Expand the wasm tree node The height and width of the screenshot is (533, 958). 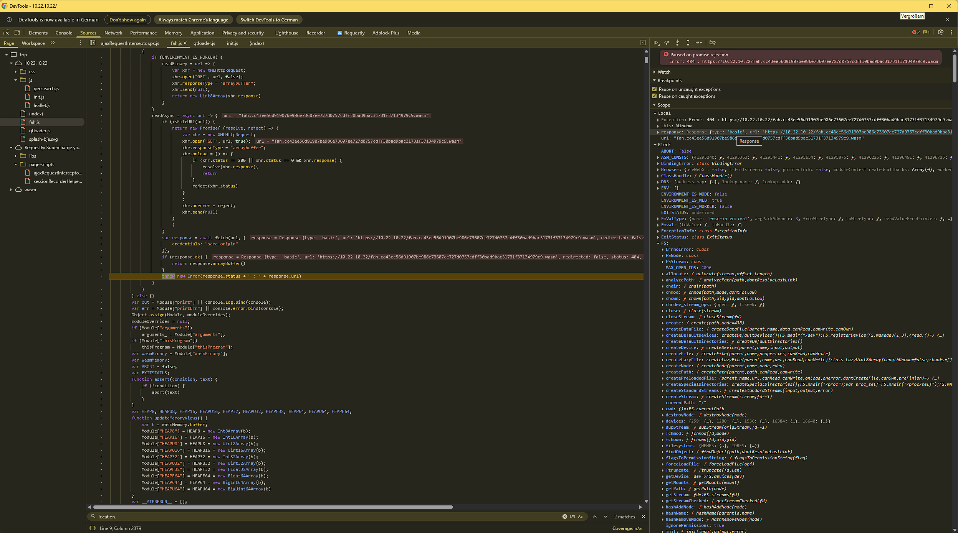[x=11, y=190]
